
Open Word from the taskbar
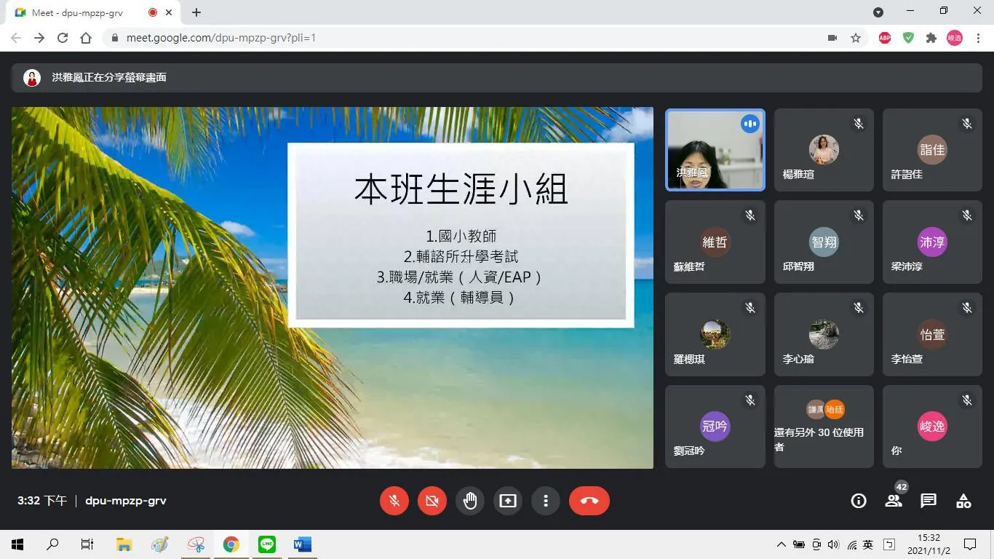pyautogui.click(x=303, y=544)
